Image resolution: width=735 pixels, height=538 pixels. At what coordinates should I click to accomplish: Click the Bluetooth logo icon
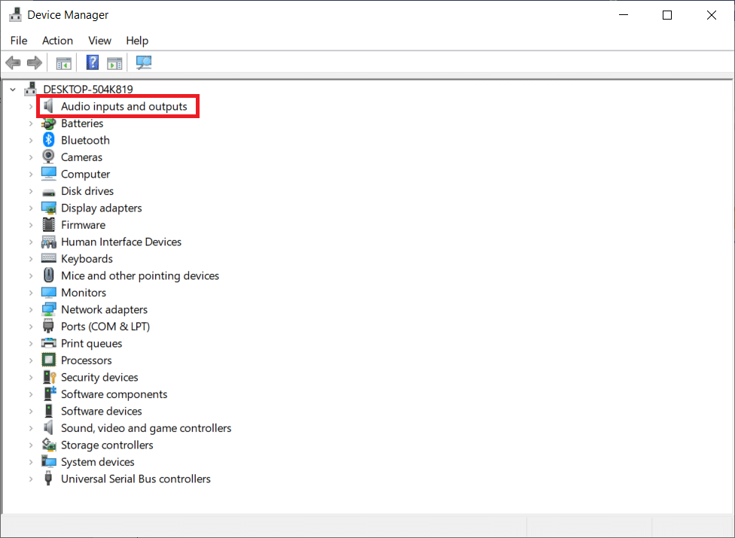pos(49,140)
